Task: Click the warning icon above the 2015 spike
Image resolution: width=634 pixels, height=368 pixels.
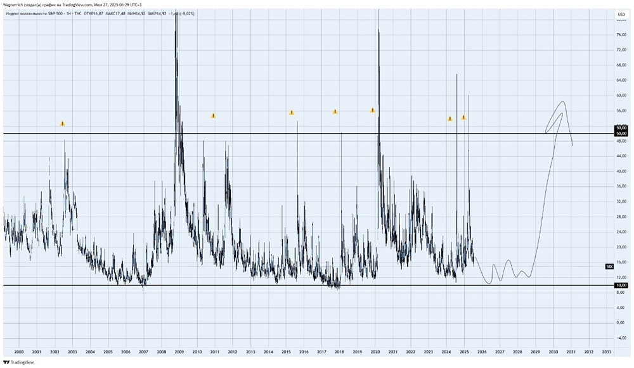Action: click(x=292, y=112)
